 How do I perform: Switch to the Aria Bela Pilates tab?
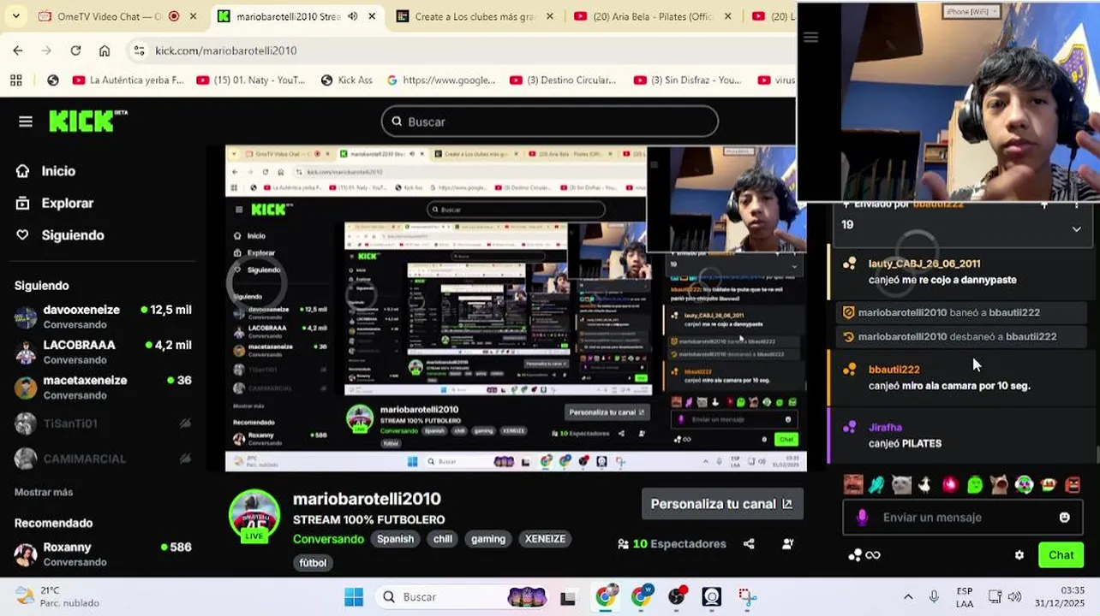pyautogui.click(x=654, y=16)
